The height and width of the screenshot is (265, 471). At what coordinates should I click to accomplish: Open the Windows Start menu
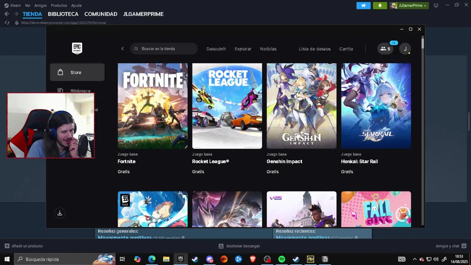7,259
